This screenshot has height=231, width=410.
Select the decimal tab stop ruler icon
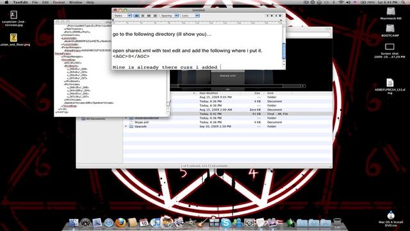pos(280,15)
